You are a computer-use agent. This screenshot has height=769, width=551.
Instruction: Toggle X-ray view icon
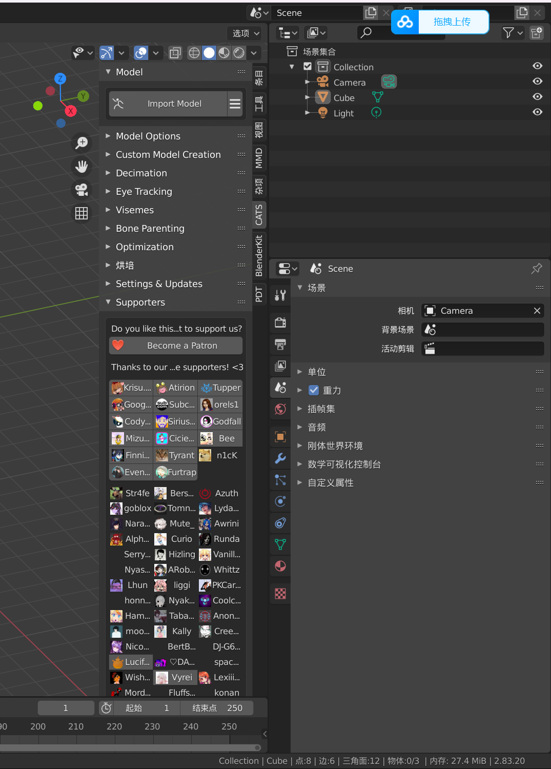(x=175, y=53)
